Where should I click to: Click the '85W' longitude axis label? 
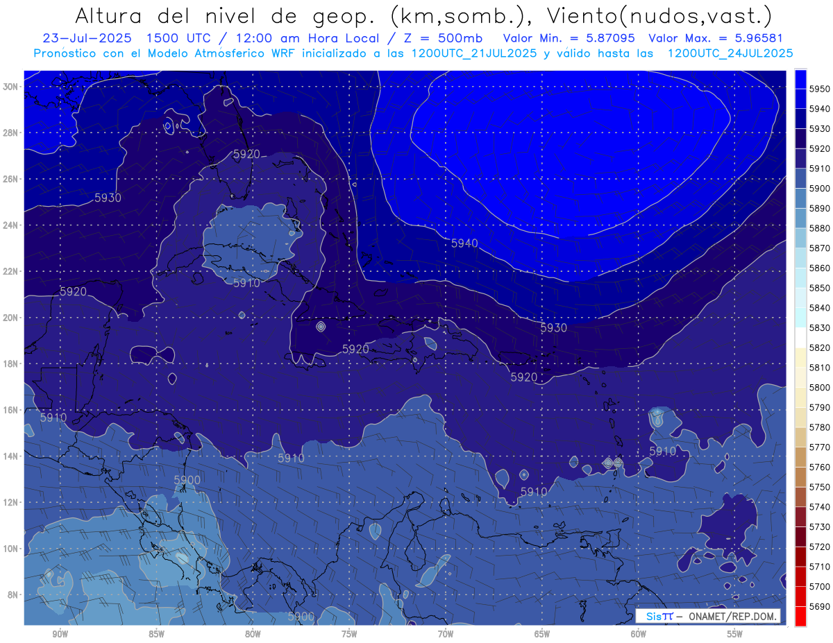click(x=156, y=634)
